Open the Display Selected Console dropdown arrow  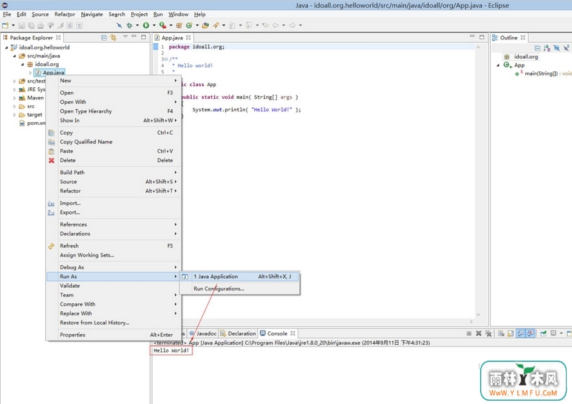click(561, 333)
